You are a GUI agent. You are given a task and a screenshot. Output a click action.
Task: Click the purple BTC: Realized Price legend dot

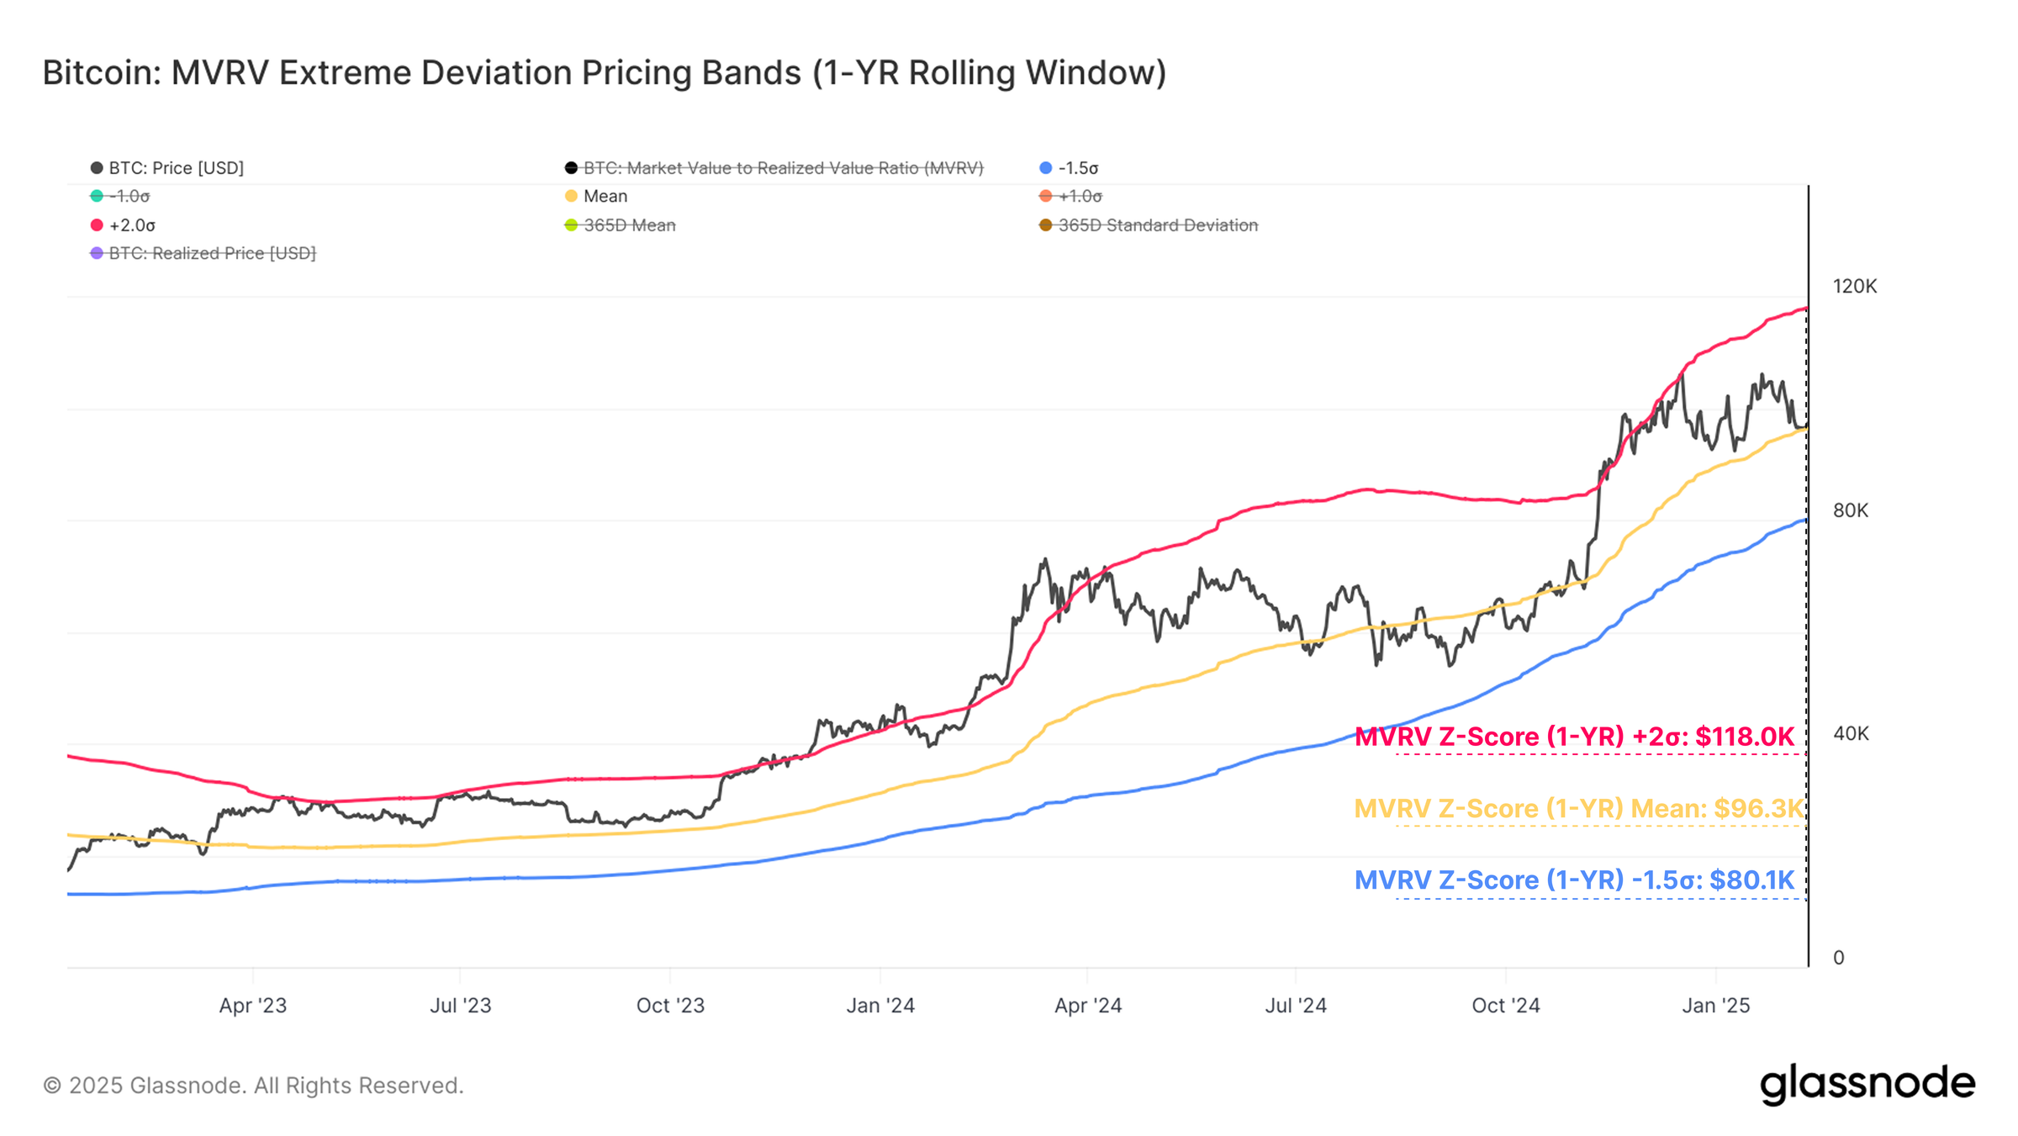coord(95,252)
